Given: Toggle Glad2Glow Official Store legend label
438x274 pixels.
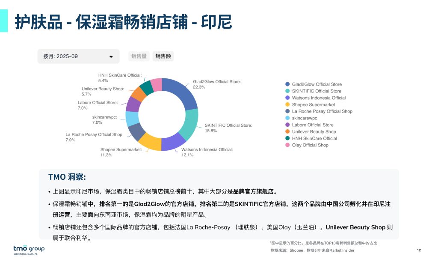Looking at the screenshot, I should (x=317, y=84).
